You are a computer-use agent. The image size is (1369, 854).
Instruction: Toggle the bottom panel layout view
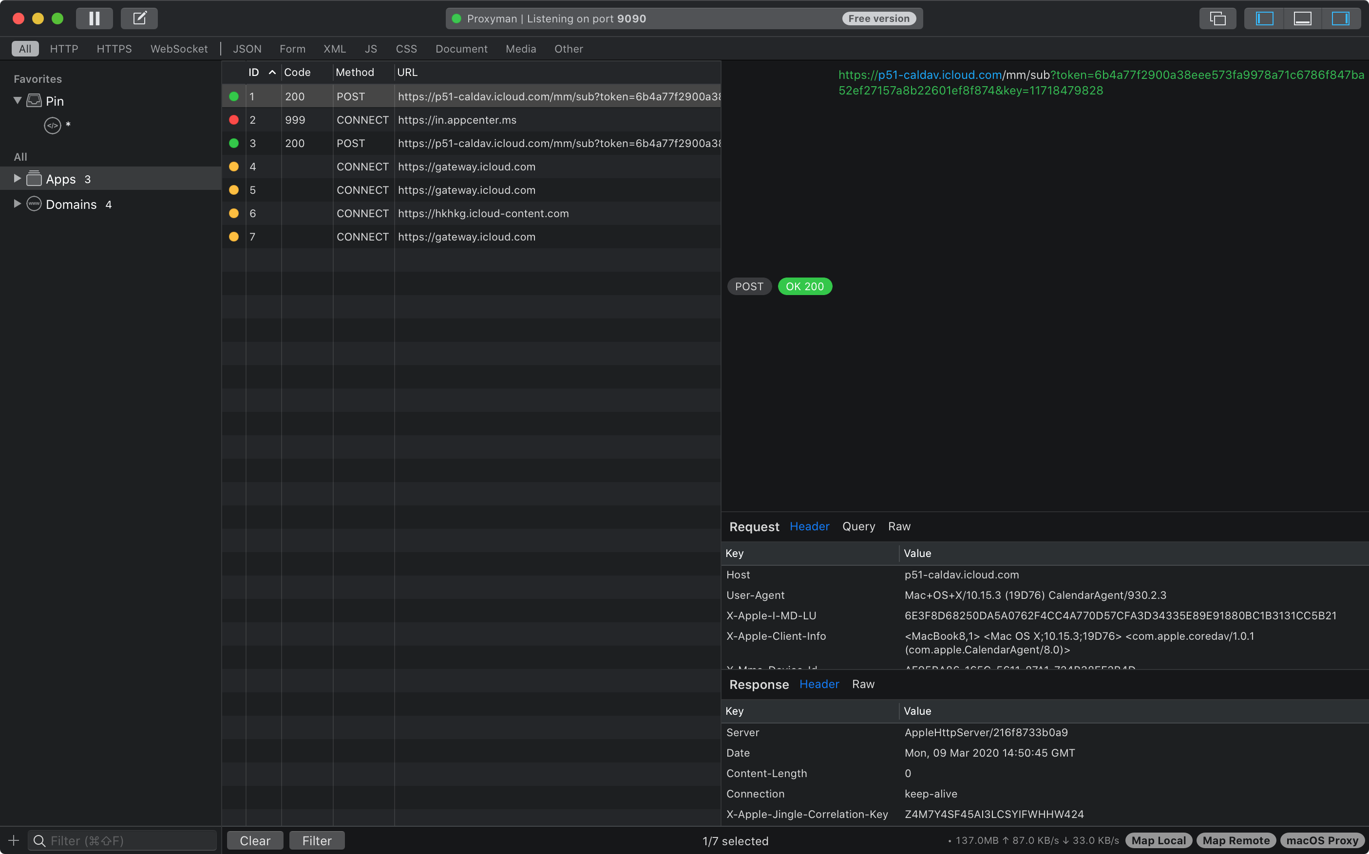(x=1302, y=18)
